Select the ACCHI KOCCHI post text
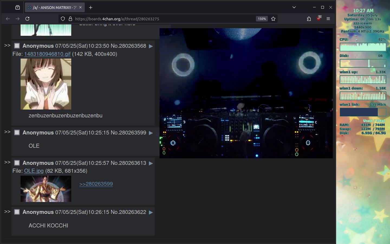This screenshot has height=244, width=390. 48,226
